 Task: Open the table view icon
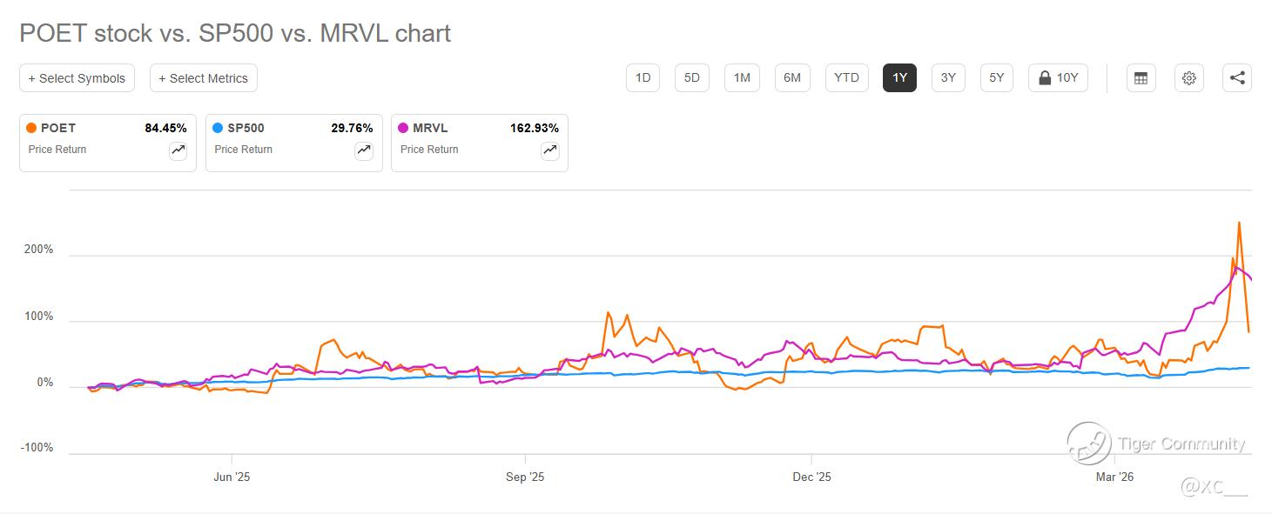pyautogui.click(x=1141, y=77)
